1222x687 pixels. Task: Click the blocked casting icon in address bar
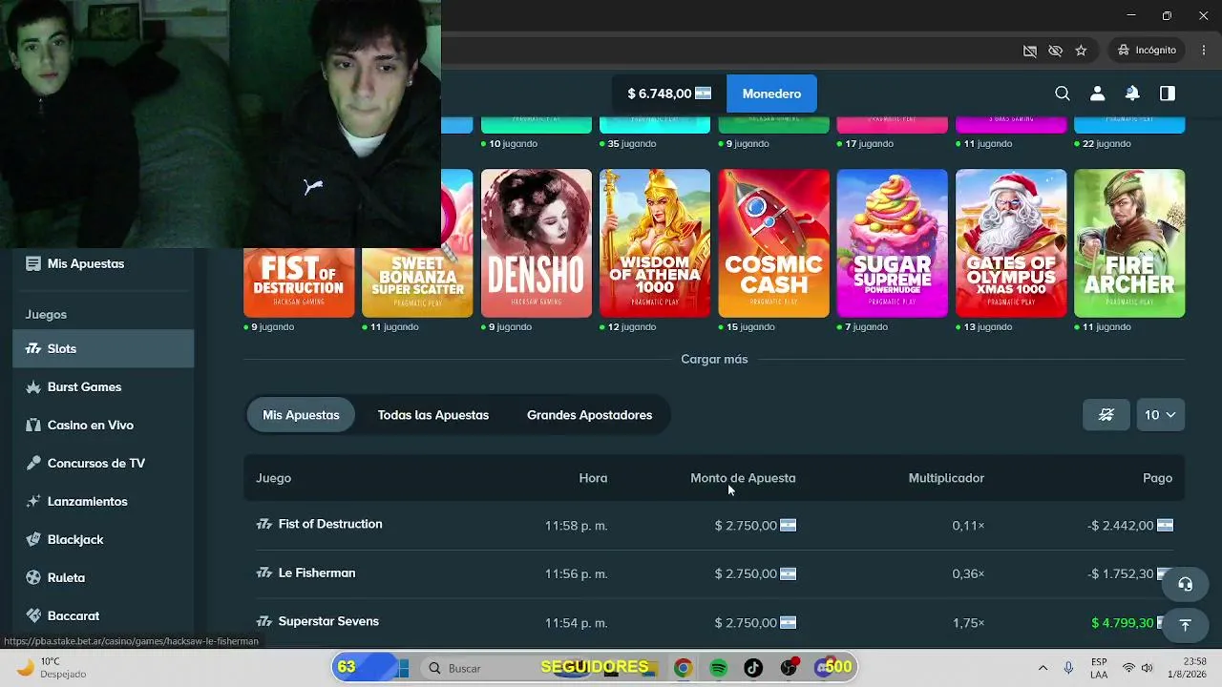[x=1030, y=51]
